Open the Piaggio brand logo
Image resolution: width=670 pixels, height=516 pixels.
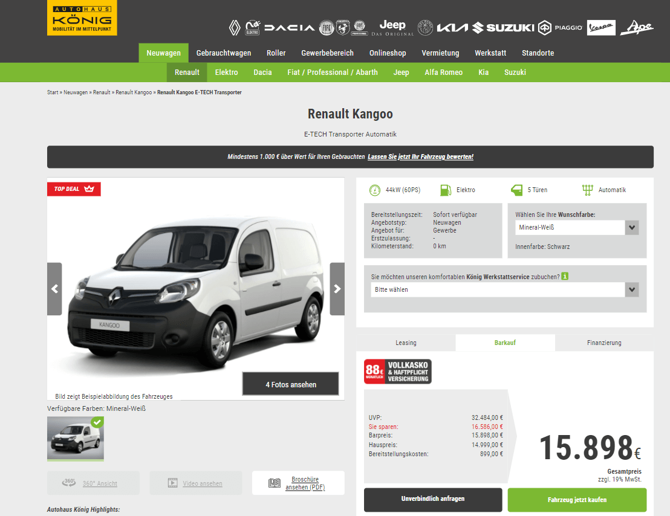click(x=560, y=28)
